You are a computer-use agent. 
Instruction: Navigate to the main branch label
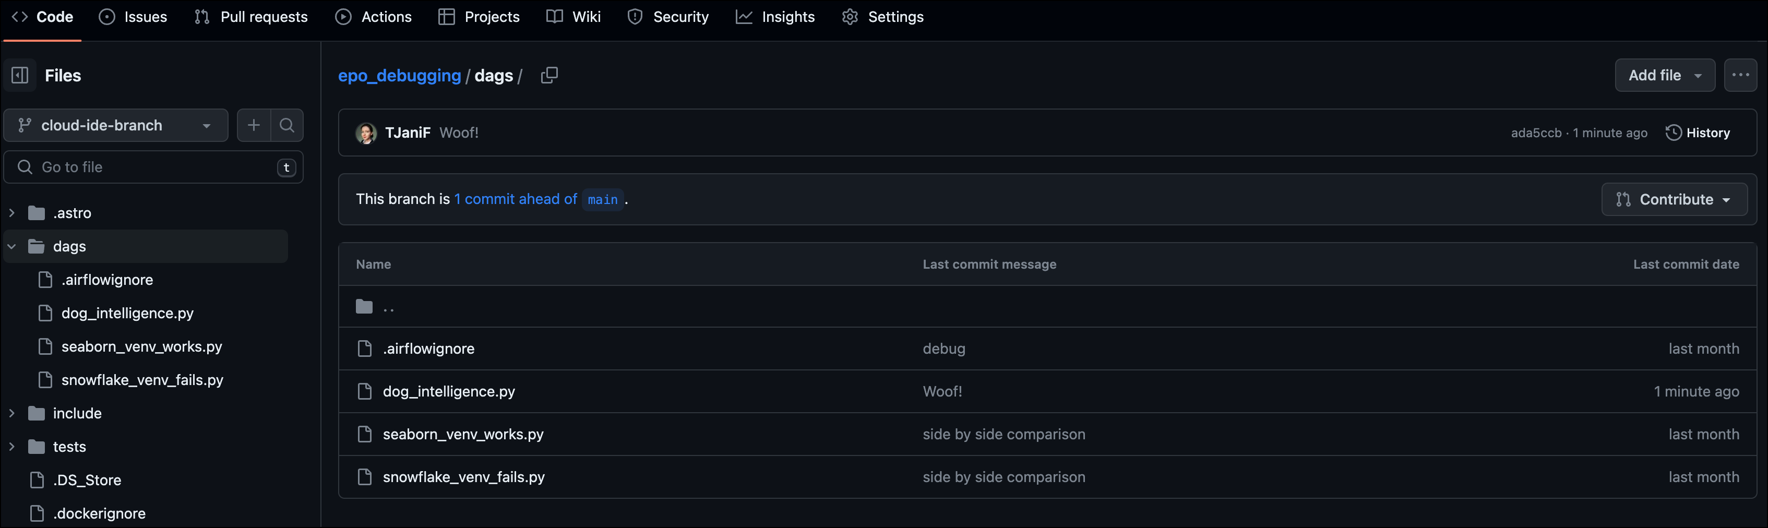(602, 200)
